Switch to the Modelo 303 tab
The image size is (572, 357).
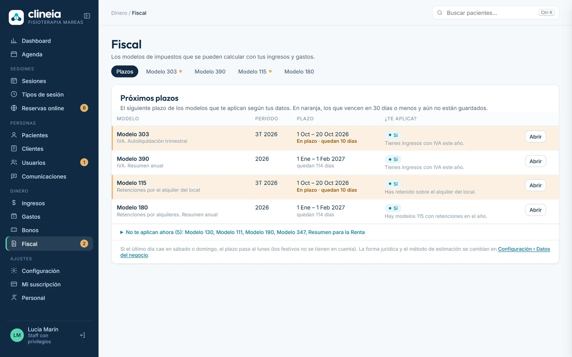point(164,71)
